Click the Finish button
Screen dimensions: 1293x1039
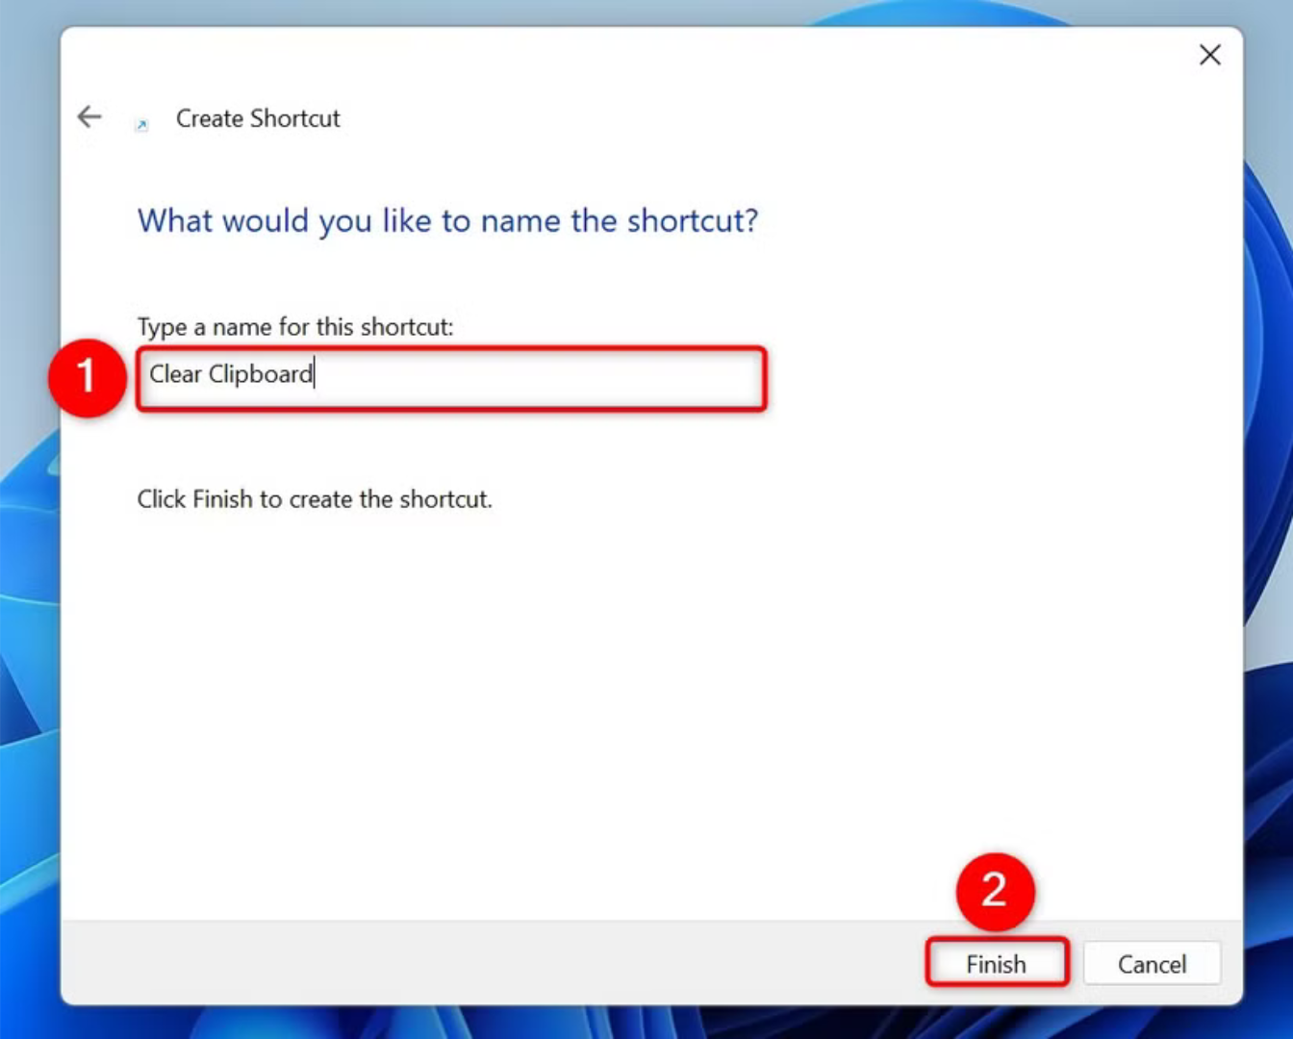(997, 963)
